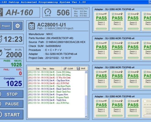Click the AH-160 product title
Image resolution: width=151 pixels, height=122 pixels.
[x=19, y=13]
